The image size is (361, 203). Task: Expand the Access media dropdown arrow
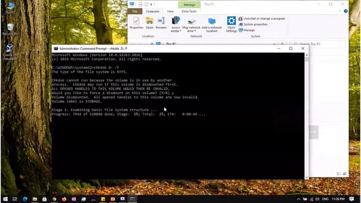click(x=180, y=31)
